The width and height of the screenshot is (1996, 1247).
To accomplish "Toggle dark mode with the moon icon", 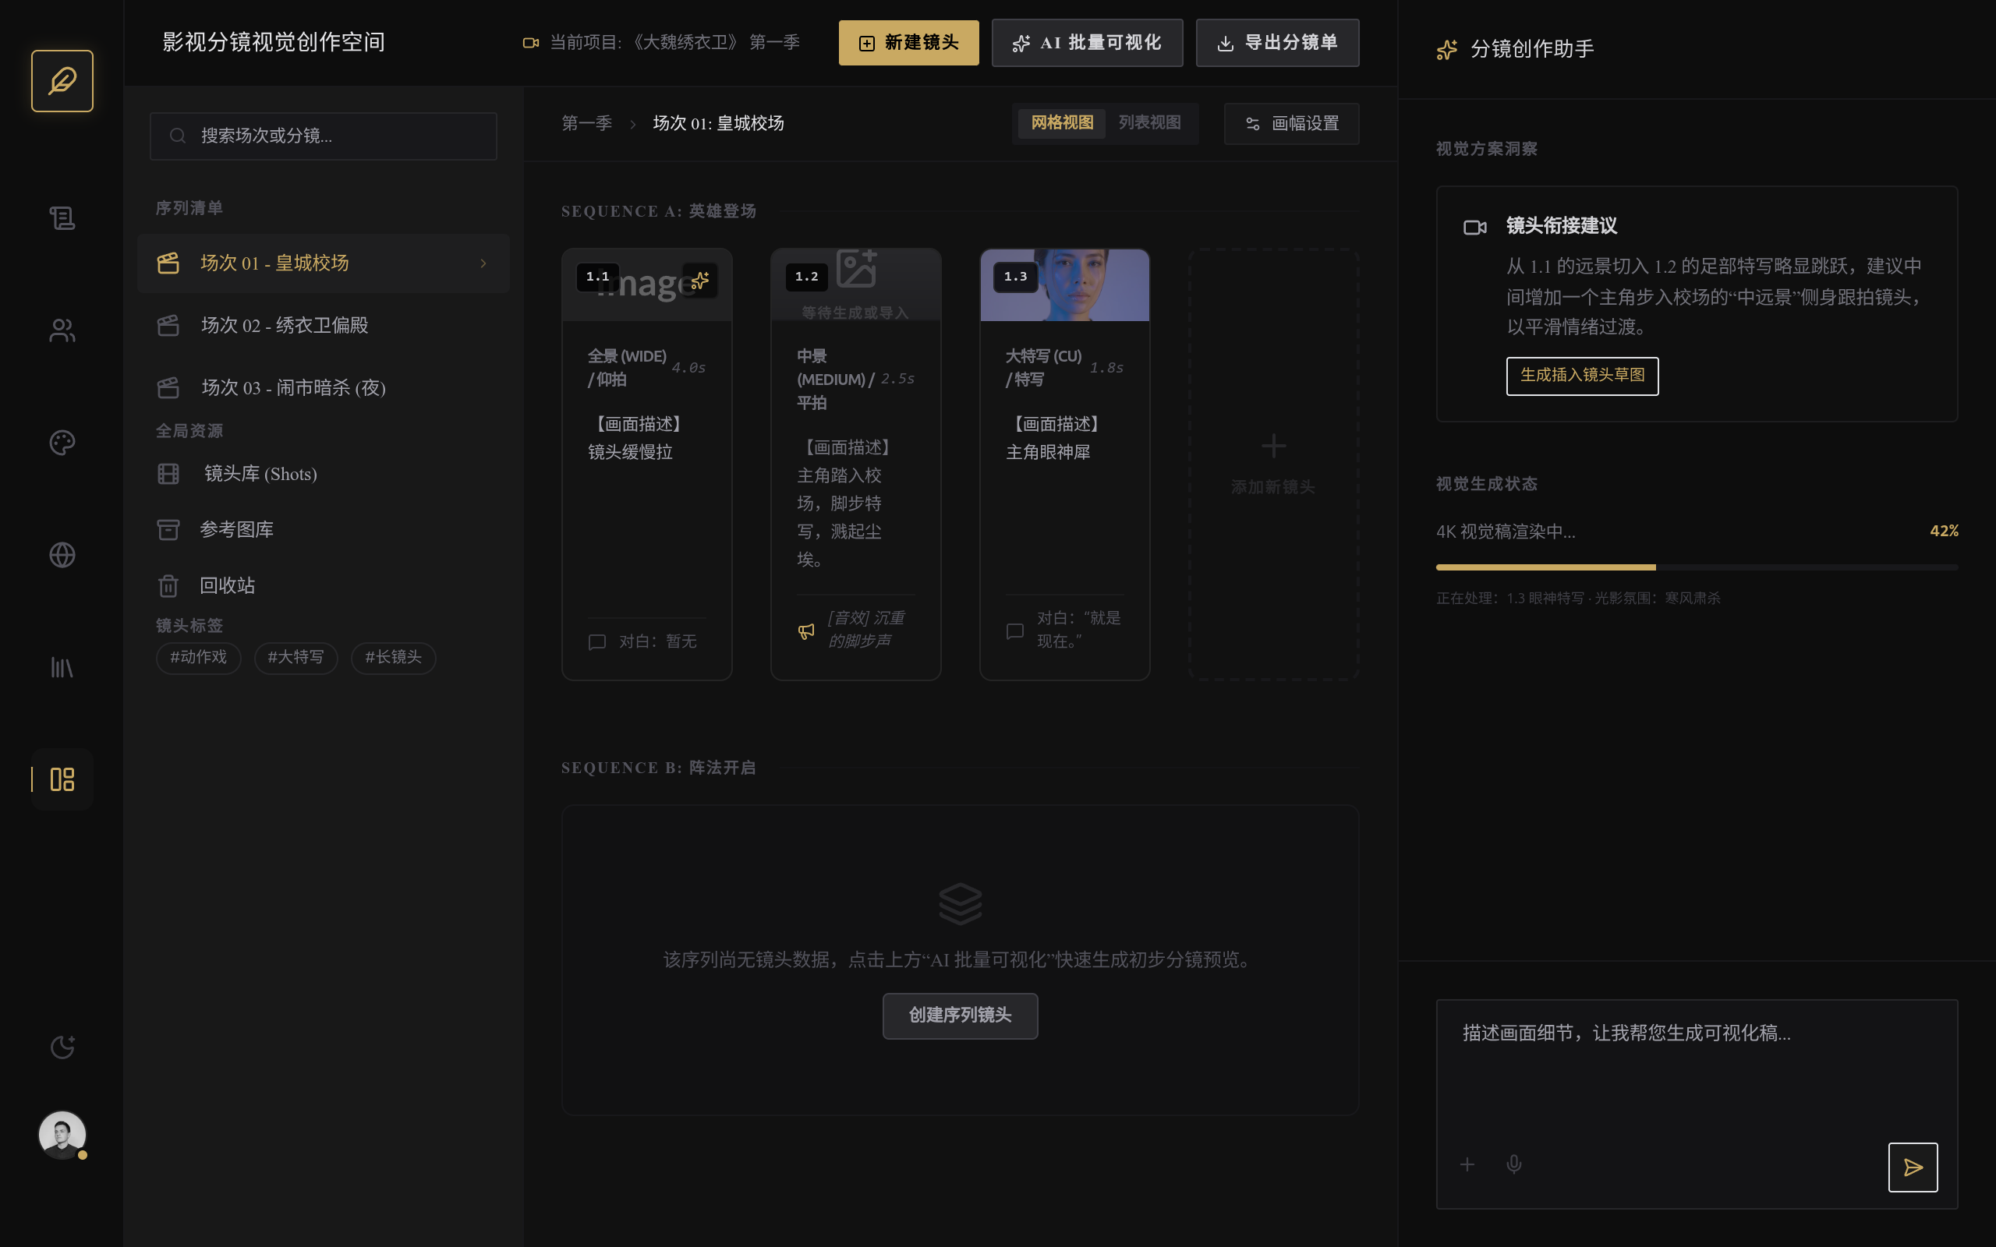I will pos(62,1047).
